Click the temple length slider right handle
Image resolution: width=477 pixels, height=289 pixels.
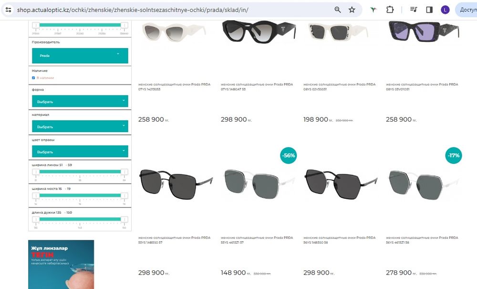pos(124,219)
